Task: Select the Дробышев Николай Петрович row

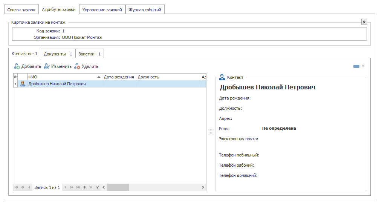Action: [x=110, y=84]
